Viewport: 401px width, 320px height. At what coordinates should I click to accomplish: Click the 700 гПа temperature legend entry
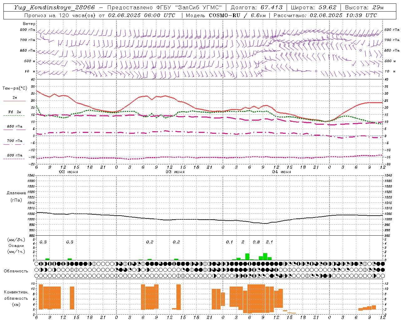click(14, 141)
